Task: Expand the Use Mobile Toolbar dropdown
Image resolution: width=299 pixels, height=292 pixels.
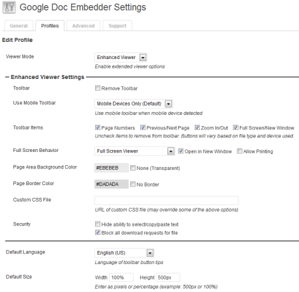Action: (x=134, y=104)
